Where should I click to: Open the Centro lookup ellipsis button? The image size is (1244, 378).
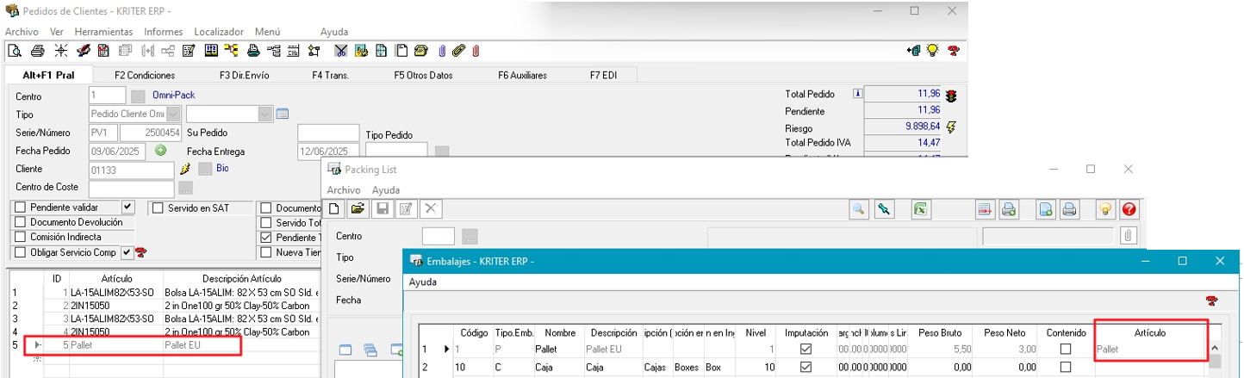click(x=138, y=96)
